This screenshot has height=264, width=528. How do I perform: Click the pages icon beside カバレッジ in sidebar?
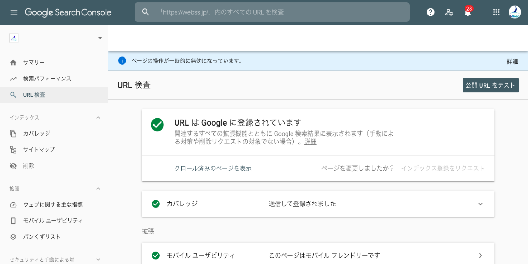13,133
